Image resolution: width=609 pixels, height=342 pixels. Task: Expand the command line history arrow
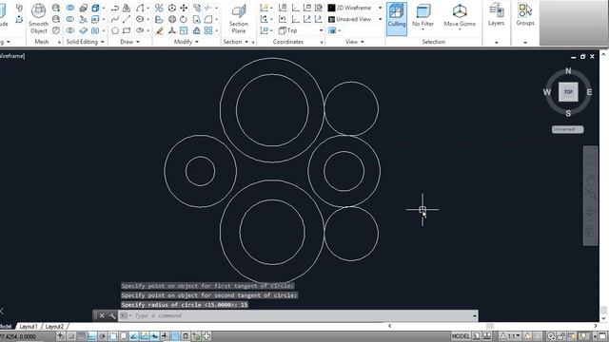(x=475, y=315)
